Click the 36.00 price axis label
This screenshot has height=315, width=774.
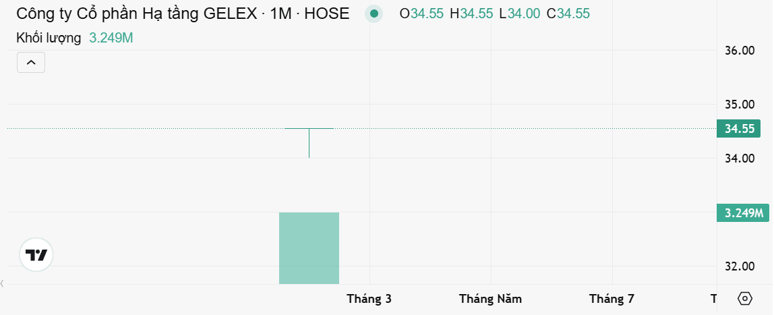pyautogui.click(x=740, y=51)
